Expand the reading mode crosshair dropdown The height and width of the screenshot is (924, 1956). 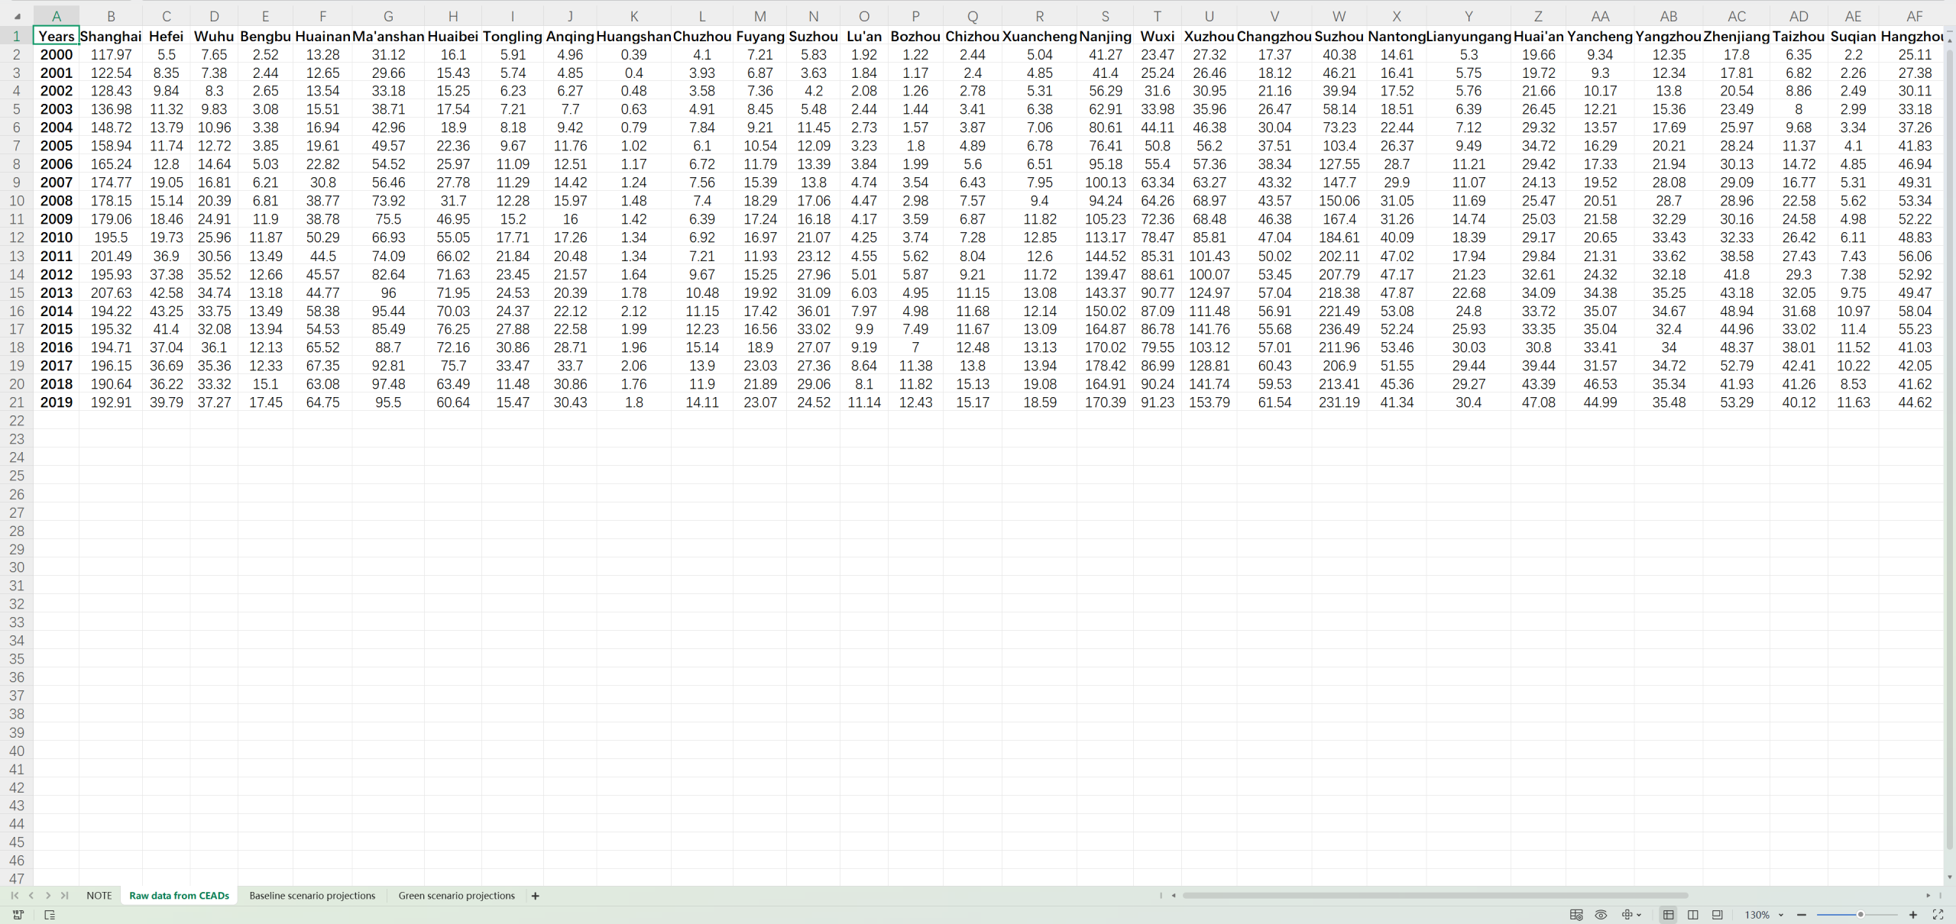(x=1639, y=915)
